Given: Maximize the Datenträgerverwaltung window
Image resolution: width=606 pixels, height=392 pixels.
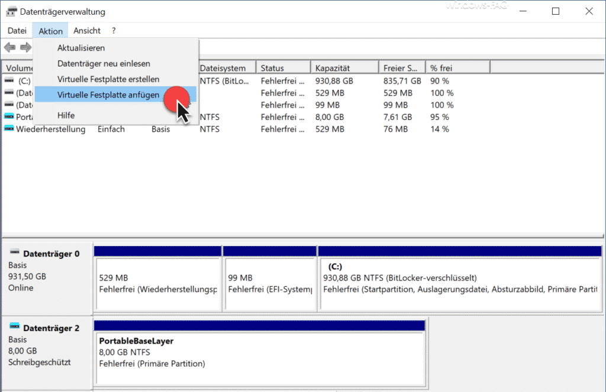Looking at the screenshot, I should 555,11.
